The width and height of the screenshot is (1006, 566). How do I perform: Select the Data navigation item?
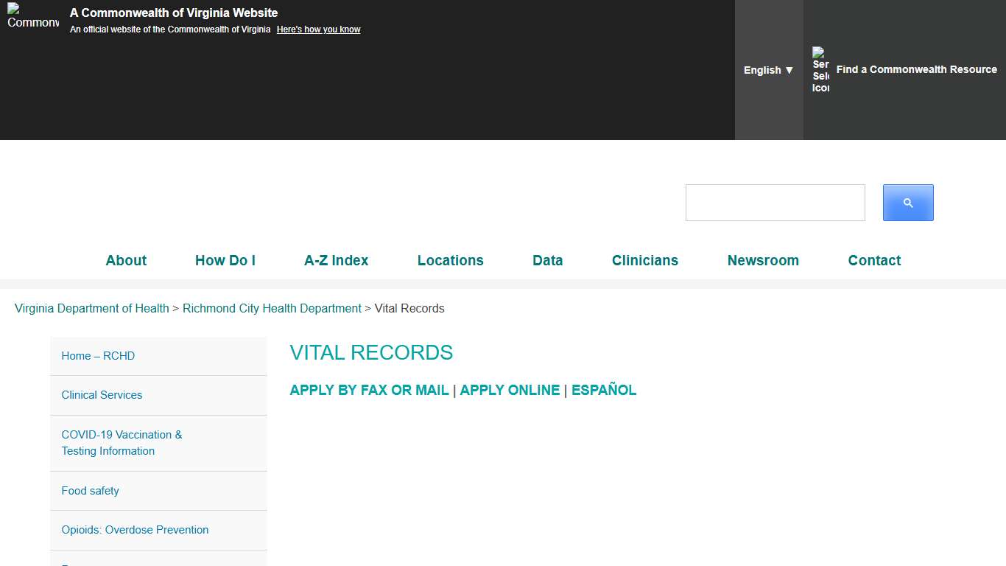point(547,260)
